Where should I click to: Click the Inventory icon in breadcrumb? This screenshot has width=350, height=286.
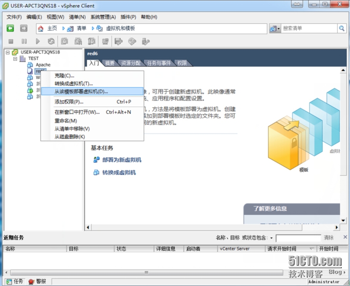pos(70,29)
